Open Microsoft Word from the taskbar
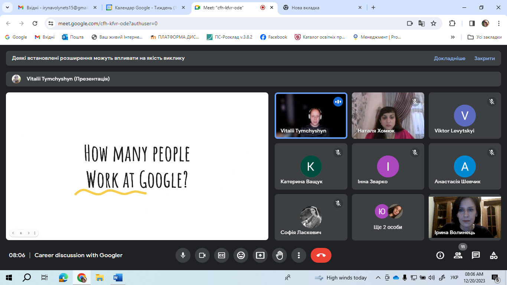 click(118, 278)
